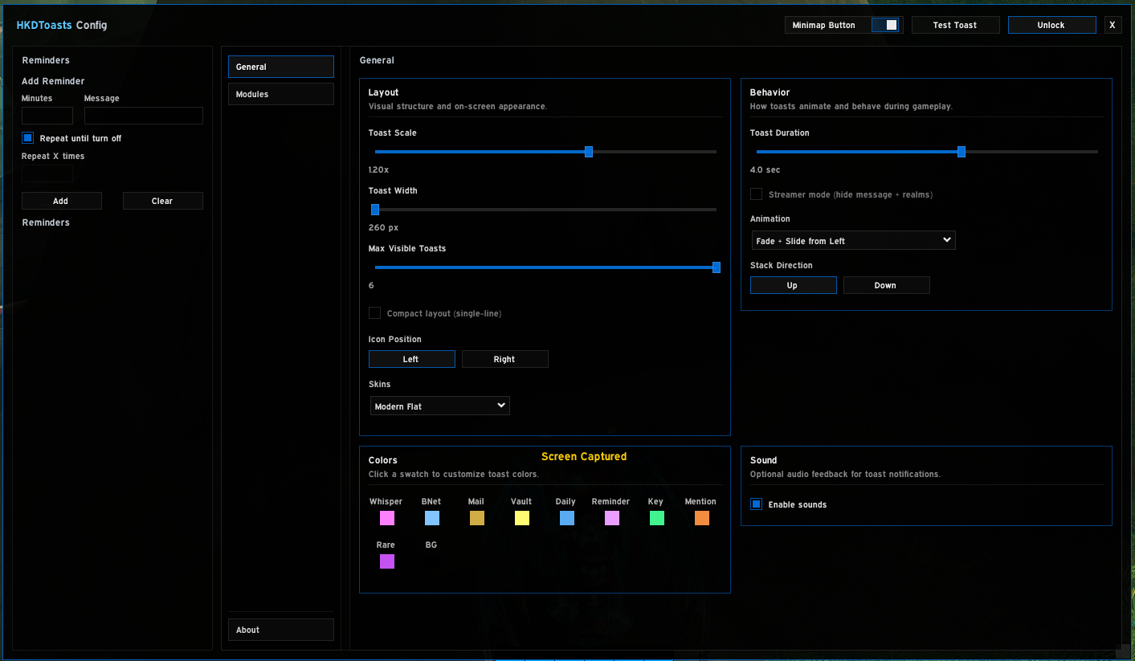
Task: Enable Compact layout (single-line) checkbox
Action: pos(374,313)
